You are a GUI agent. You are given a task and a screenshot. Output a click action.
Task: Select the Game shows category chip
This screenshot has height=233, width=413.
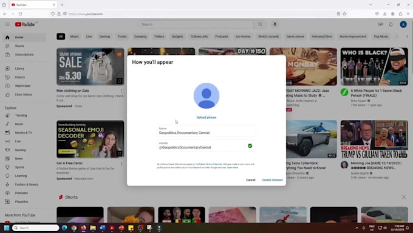pos(295,37)
